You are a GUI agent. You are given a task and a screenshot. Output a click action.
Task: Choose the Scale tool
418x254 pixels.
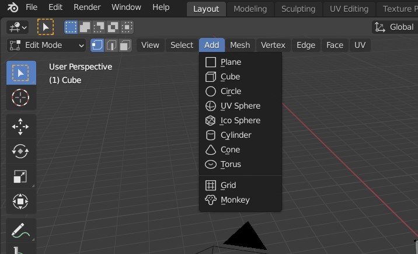point(20,177)
